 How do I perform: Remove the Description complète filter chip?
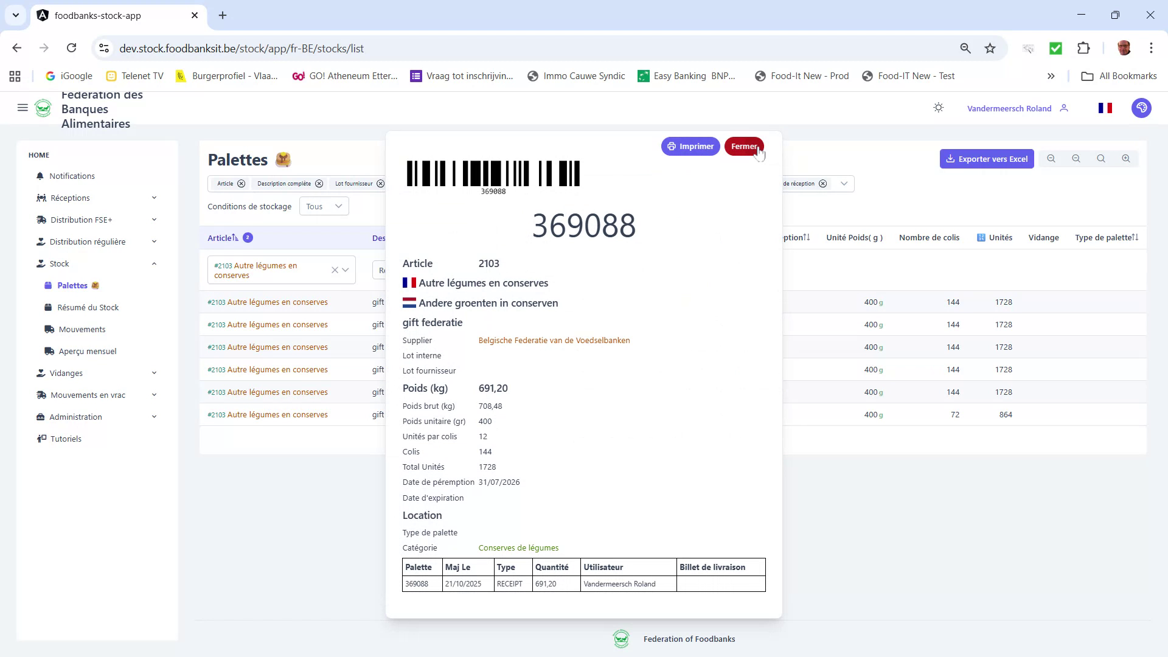[x=319, y=183]
